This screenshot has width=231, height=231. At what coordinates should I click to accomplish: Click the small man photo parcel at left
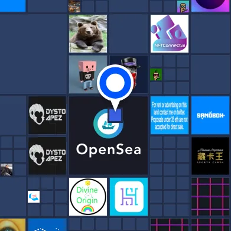6,170
